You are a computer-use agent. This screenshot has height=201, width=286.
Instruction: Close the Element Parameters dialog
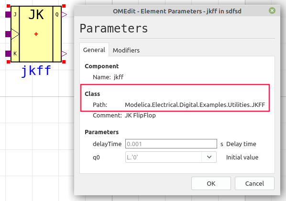[x=272, y=11]
